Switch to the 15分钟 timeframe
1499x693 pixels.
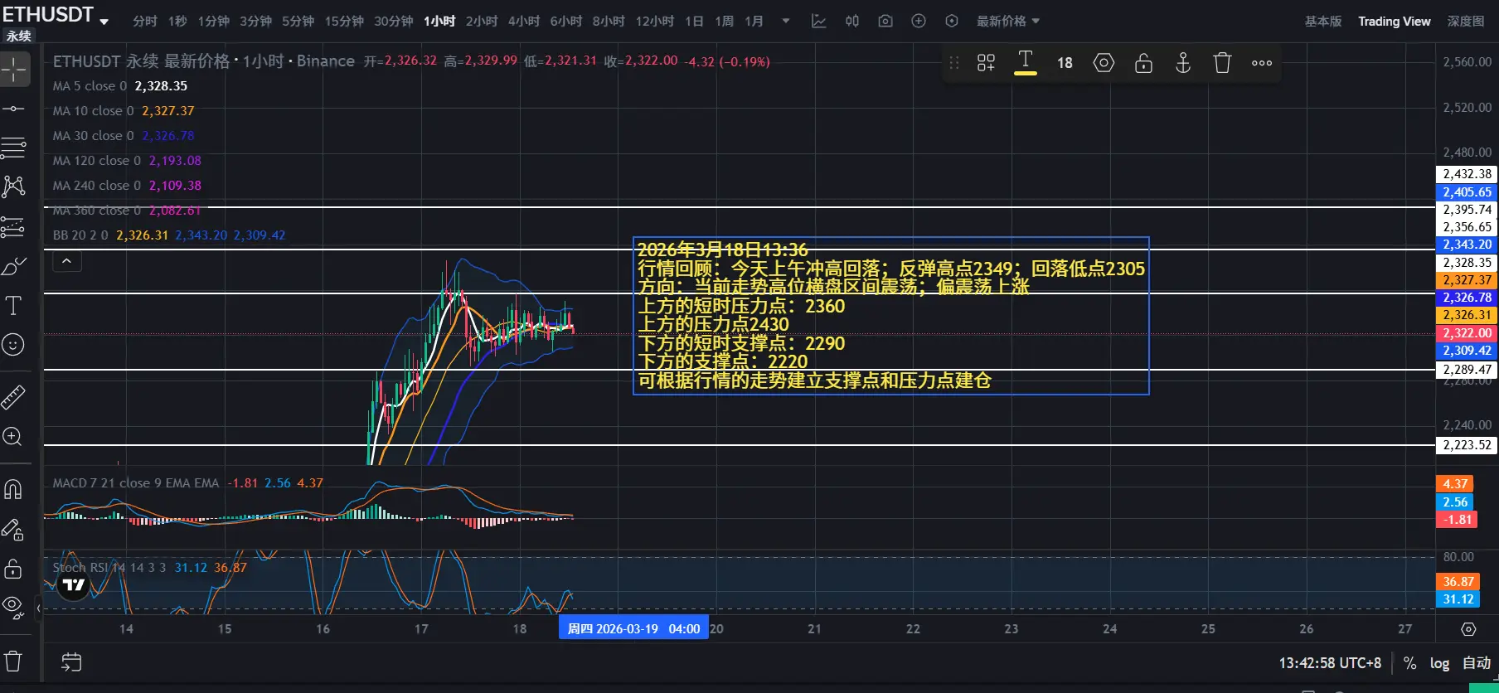tap(344, 22)
